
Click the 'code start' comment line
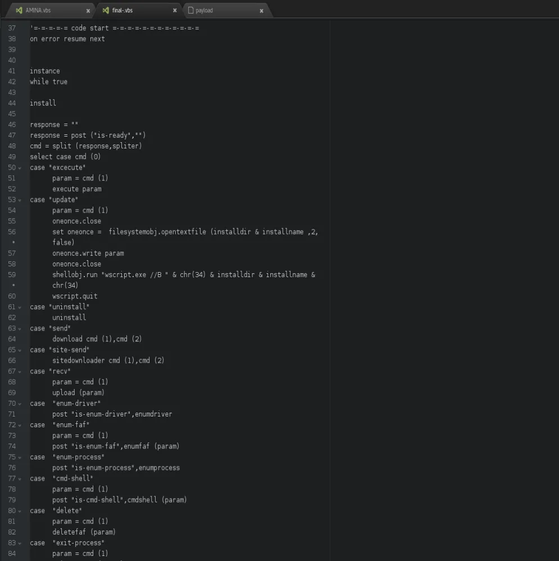click(x=115, y=28)
